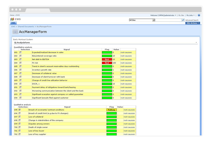This screenshot has width=211, height=142.
Task: Open root-causes link for DSCR, x
Action: [126, 84]
